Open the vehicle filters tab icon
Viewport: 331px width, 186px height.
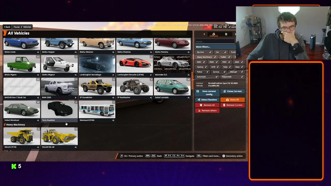(214, 34)
